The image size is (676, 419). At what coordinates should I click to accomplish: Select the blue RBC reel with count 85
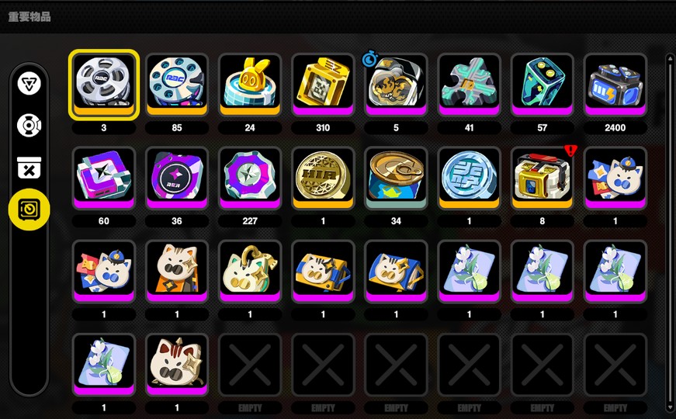coord(177,85)
